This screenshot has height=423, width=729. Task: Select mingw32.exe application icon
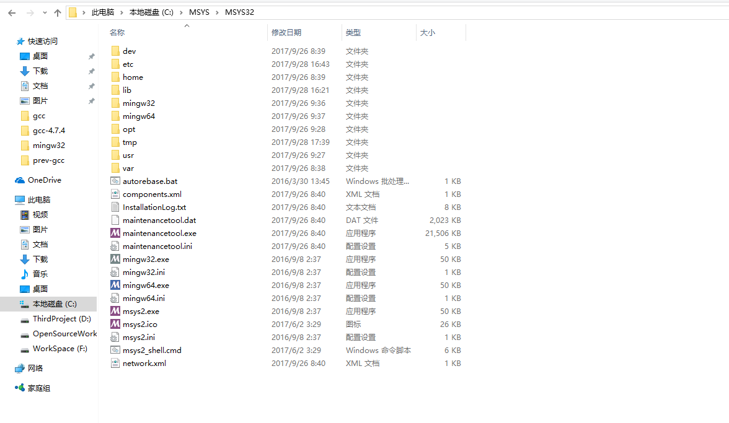(x=115, y=259)
